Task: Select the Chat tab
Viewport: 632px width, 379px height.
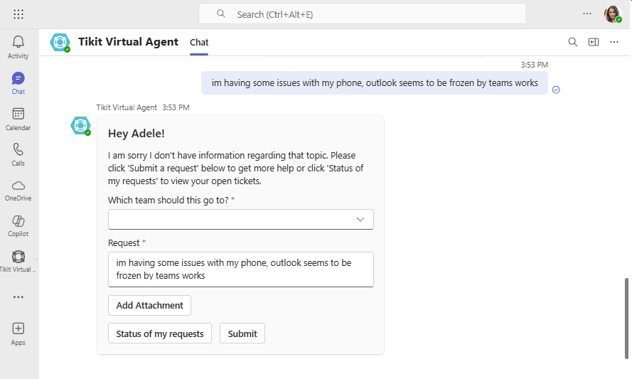Action: pos(199,43)
